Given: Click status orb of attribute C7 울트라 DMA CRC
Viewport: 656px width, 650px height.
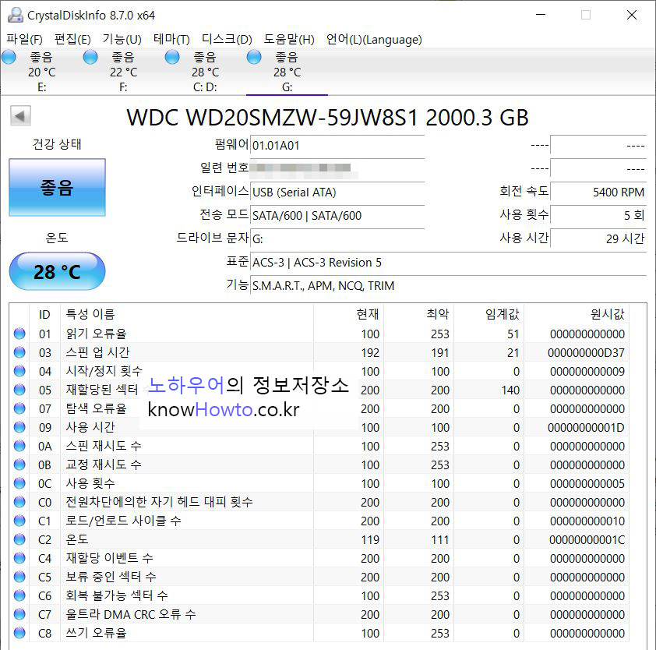Looking at the screenshot, I should (x=19, y=614).
